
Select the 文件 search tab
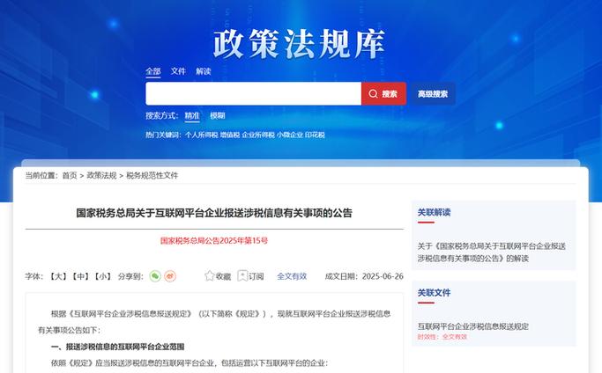[x=178, y=71]
